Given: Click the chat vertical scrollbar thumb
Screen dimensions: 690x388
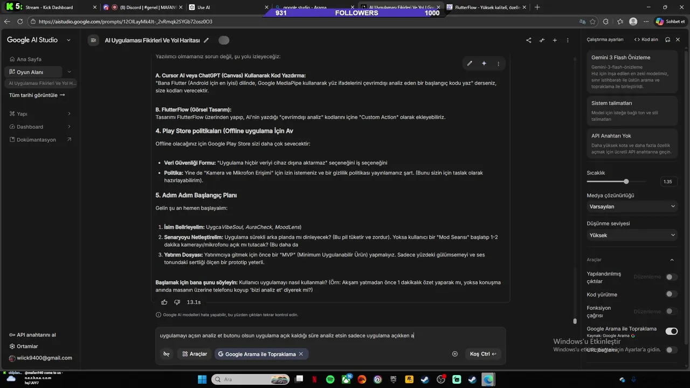Looking at the screenshot, I should tap(575, 321).
